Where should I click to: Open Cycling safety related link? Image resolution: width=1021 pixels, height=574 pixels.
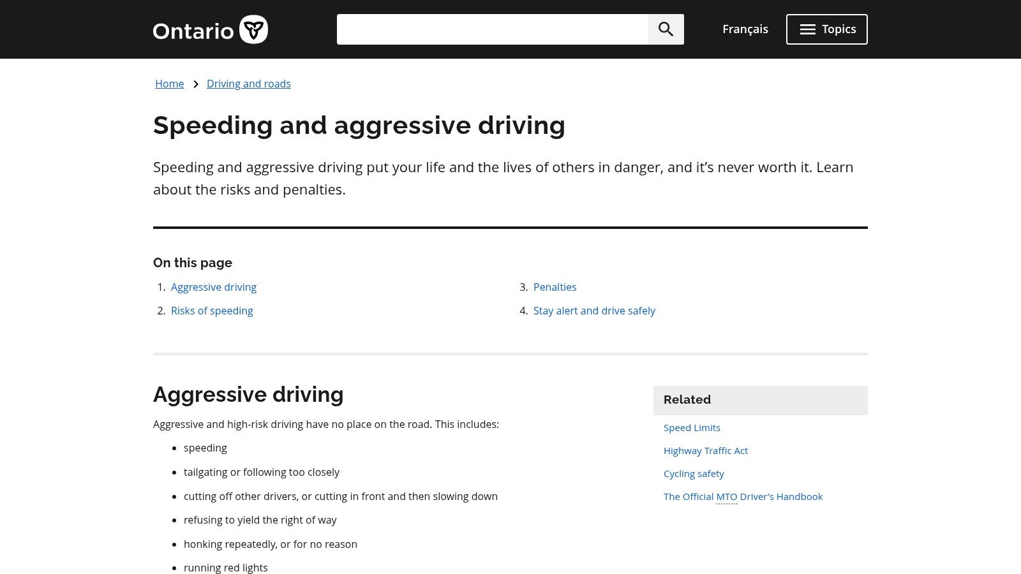(694, 473)
